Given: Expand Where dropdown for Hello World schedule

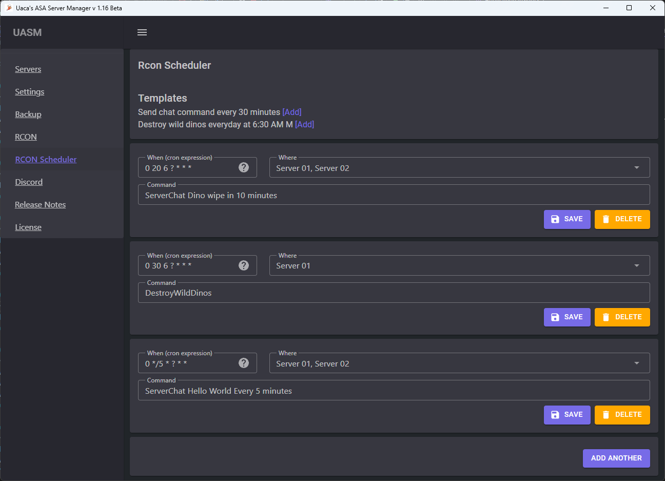Looking at the screenshot, I should tap(636, 363).
